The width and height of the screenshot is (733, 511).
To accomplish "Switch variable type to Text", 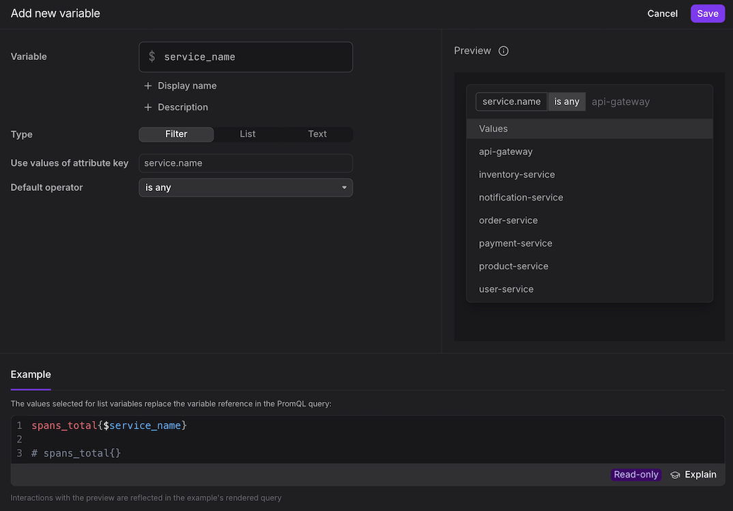I will coord(317,134).
